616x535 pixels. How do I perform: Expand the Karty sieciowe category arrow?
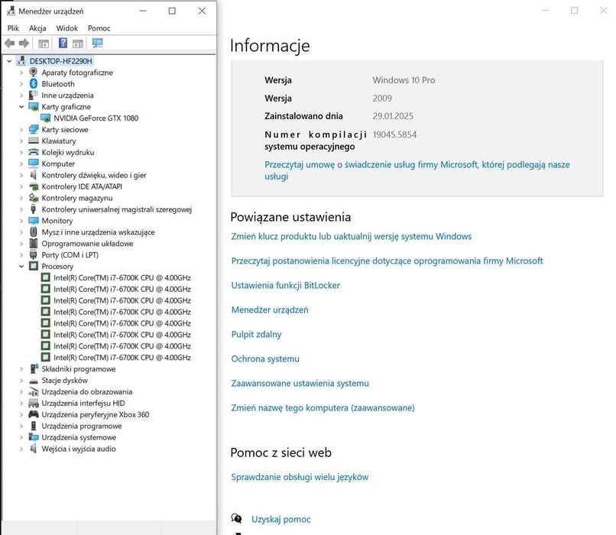21,129
